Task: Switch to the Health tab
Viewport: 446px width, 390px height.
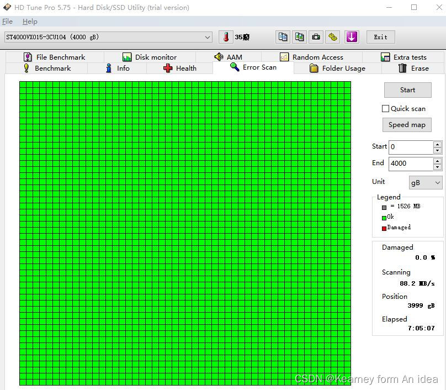Action: (180, 68)
